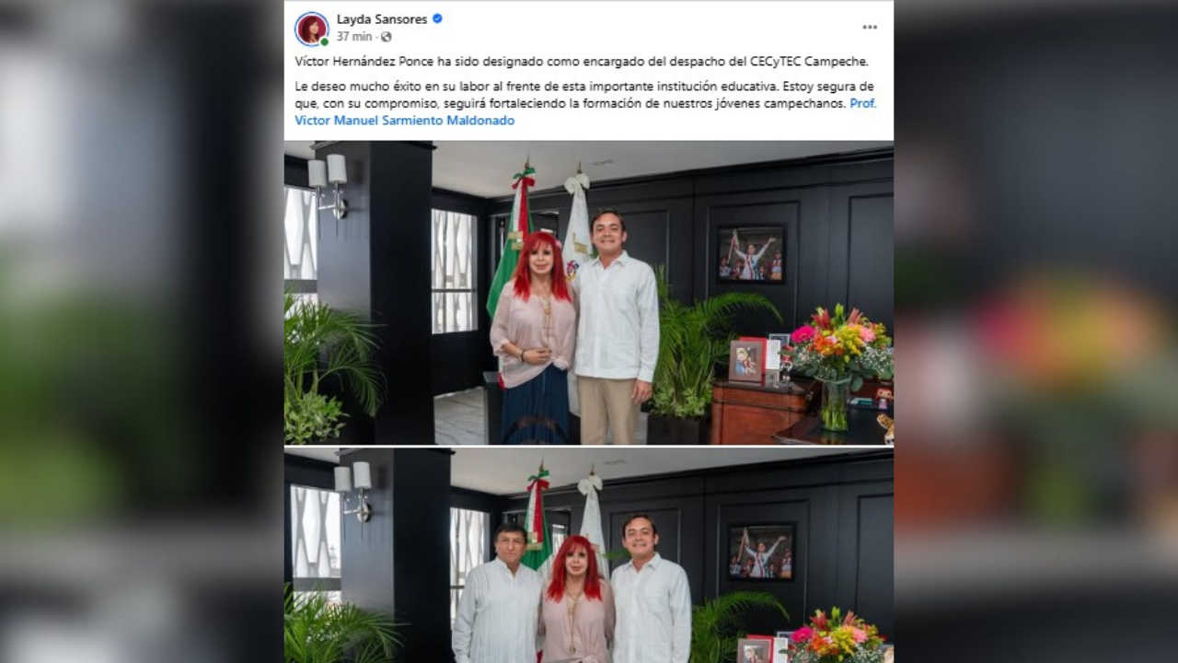
Task: Select the first paragraph about CECyTEC Campeche
Action: (x=582, y=62)
